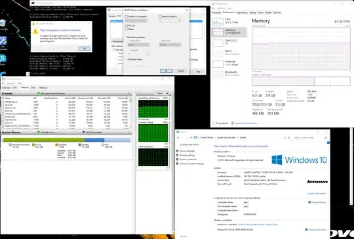Click the Processes list vertical scrollbar
This screenshot has width=354, height=239.
tap(130, 113)
